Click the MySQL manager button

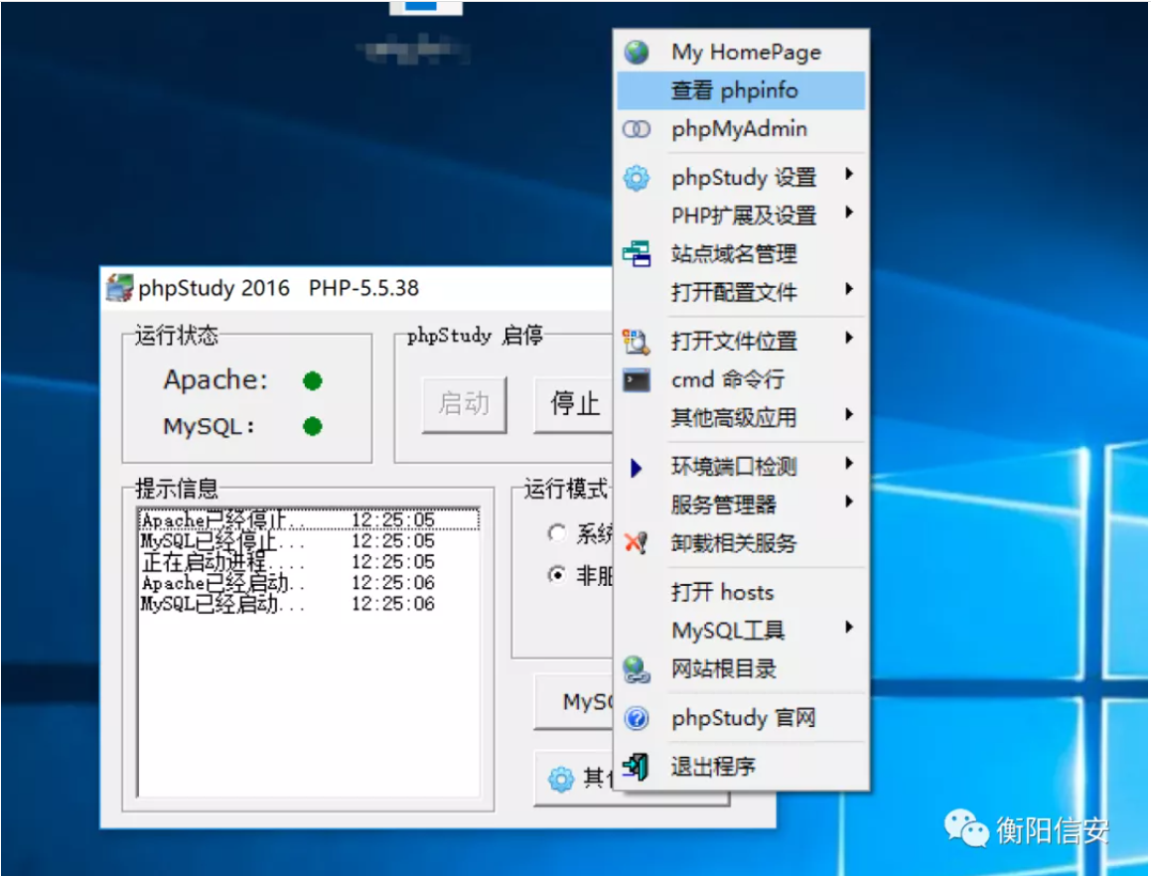[x=574, y=702]
